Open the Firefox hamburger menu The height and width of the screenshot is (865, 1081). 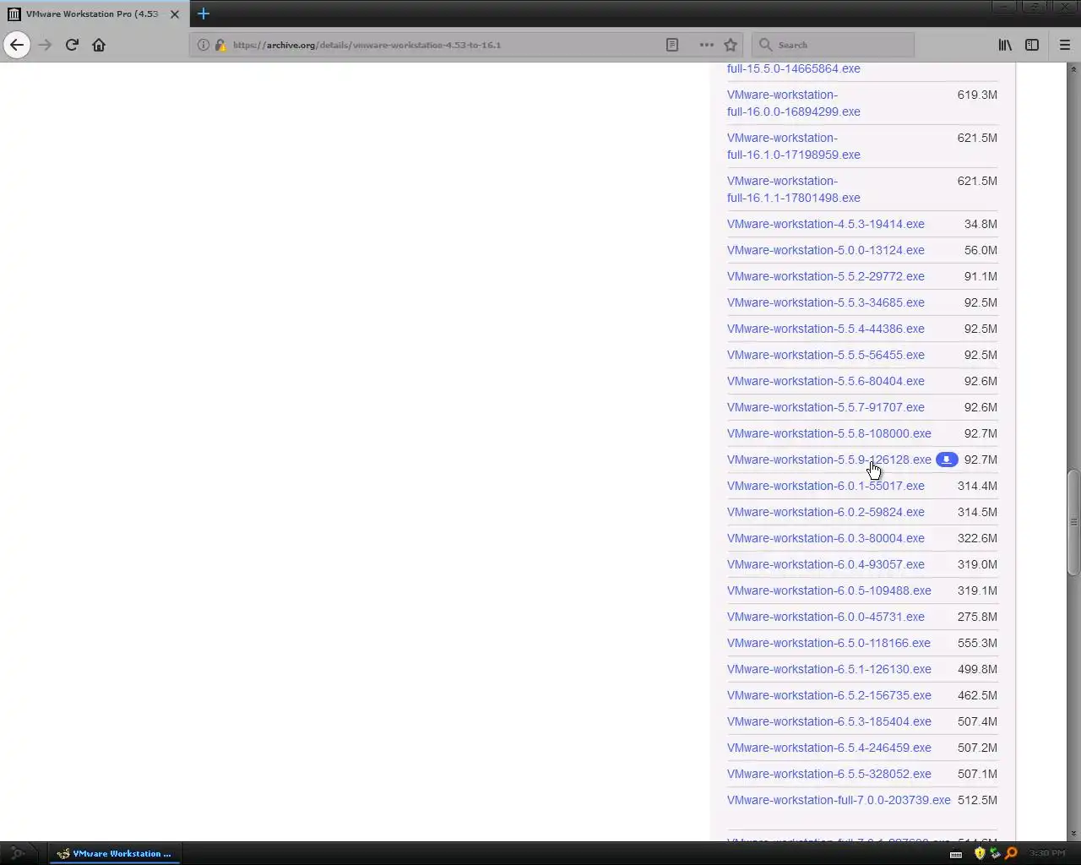tap(1064, 45)
